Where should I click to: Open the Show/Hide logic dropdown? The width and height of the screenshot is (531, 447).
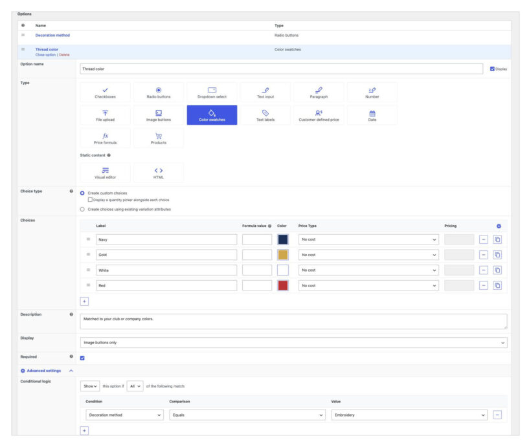[90, 386]
